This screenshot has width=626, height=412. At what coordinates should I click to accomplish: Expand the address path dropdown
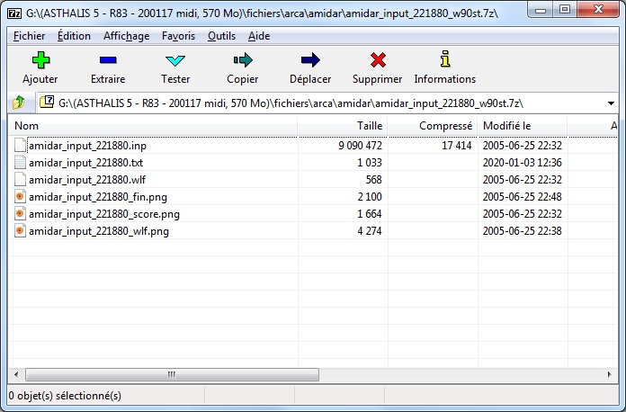point(611,103)
